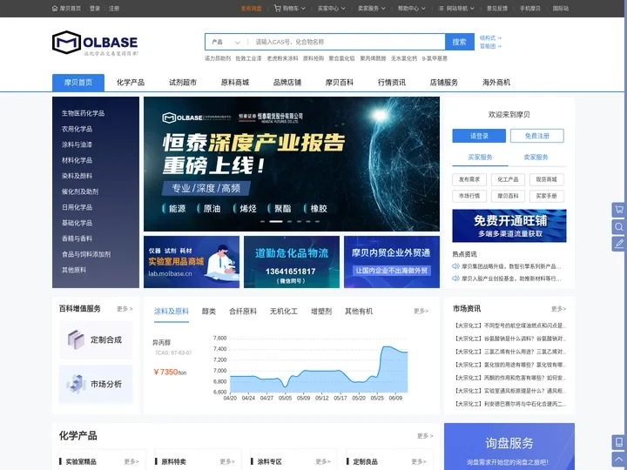Screen dimensions: 627x470
Task: Open the 原料商城 nav tab
Action: (235, 83)
